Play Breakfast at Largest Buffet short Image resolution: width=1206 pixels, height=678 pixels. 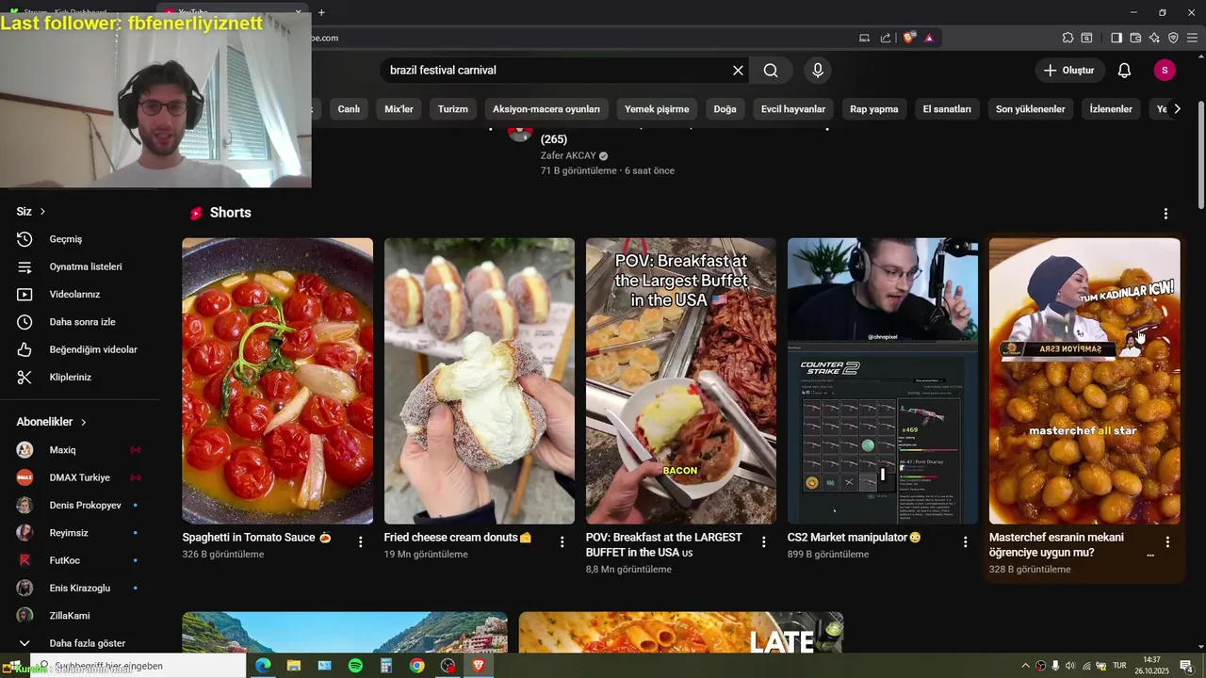[681, 380]
